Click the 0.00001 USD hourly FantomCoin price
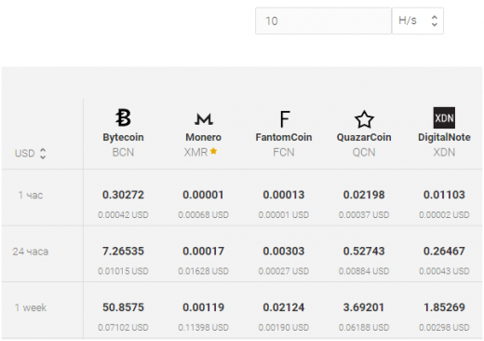 (284, 214)
